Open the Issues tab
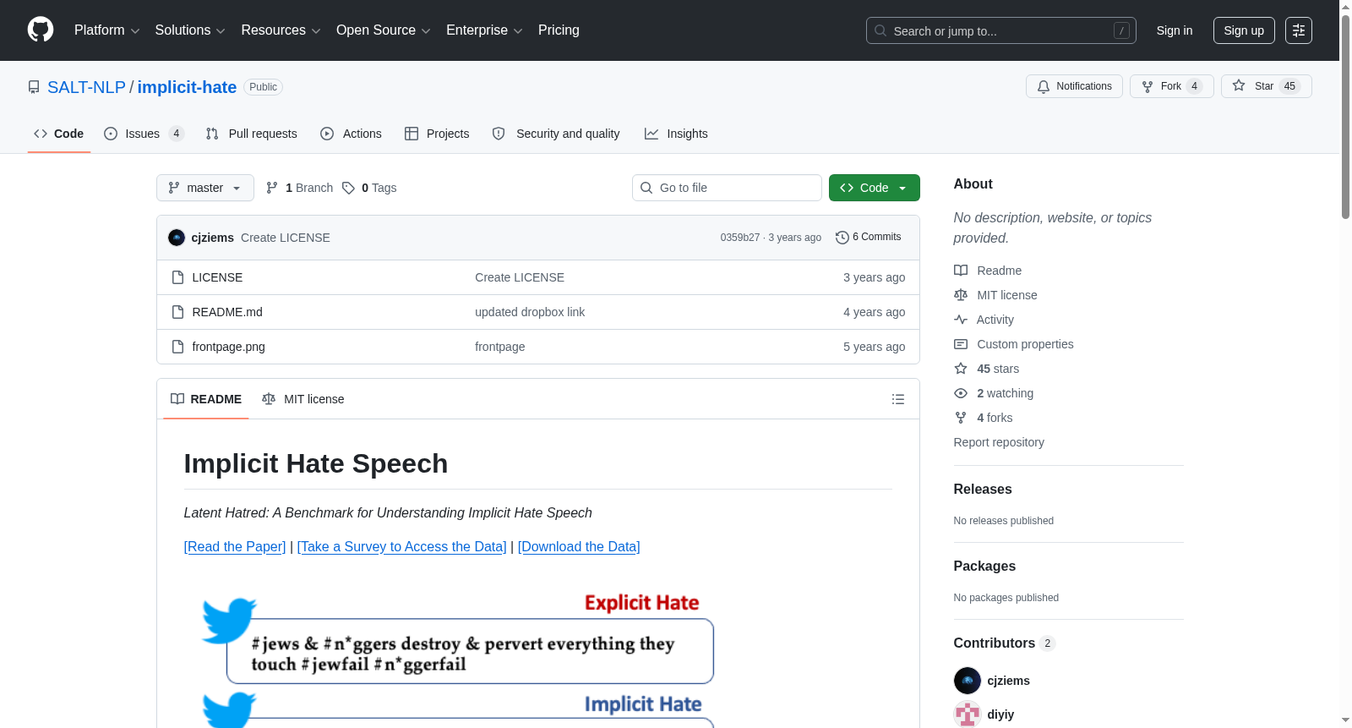Screen dimensions: 1352x728 click(144, 134)
